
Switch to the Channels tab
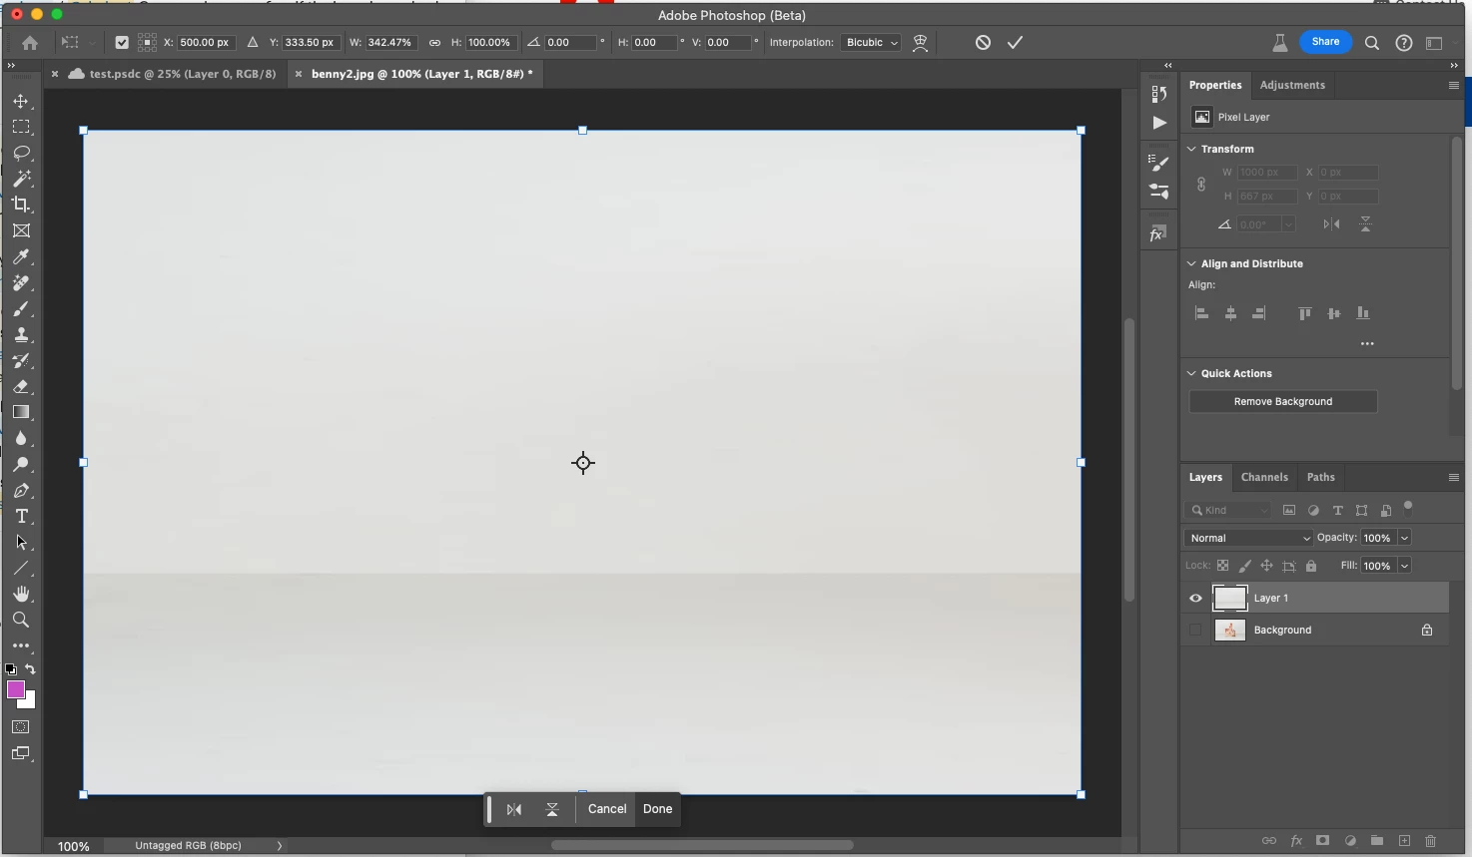[1264, 477]
